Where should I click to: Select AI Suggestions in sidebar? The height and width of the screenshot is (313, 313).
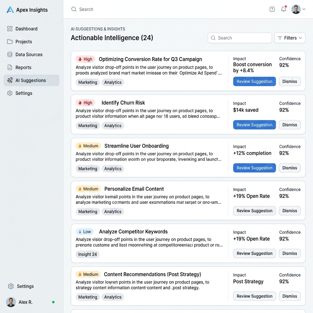tap(31, 80)
